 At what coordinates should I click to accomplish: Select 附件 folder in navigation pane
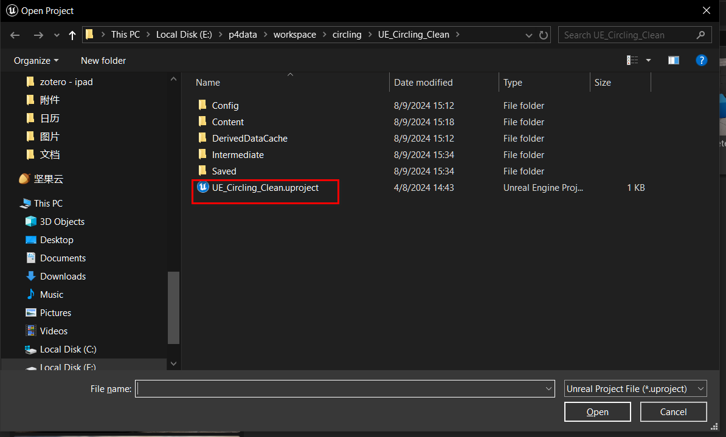click(x=49, y=100)
